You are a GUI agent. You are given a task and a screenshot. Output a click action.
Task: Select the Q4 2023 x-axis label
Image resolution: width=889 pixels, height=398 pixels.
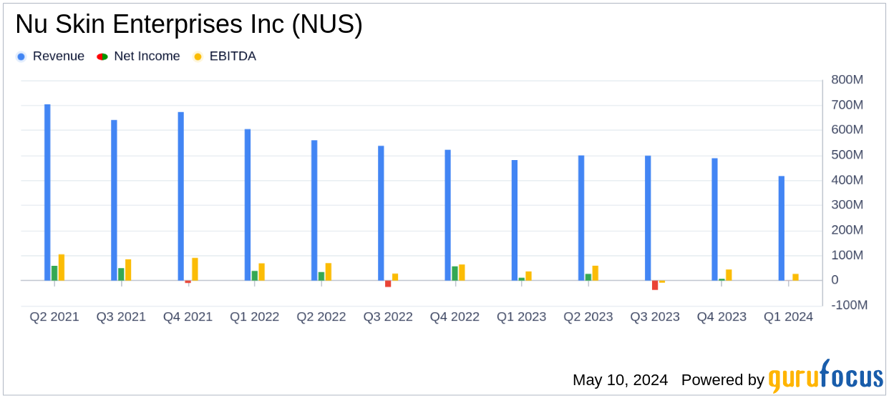pos(722,317)
